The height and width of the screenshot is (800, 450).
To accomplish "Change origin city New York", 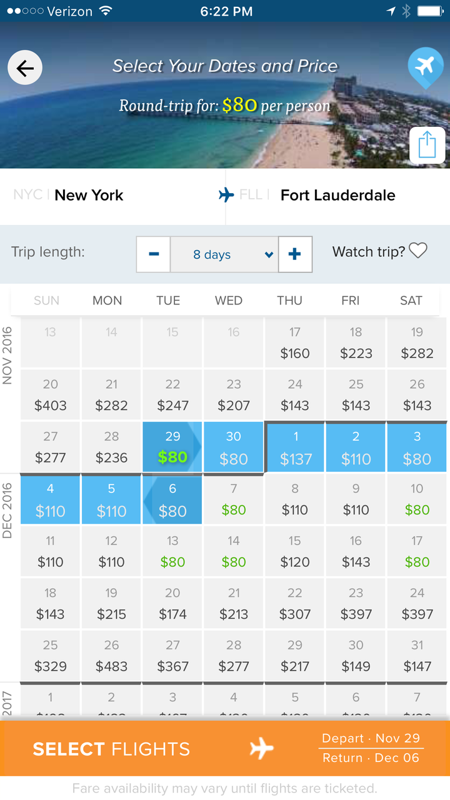I will click(89, 195).
